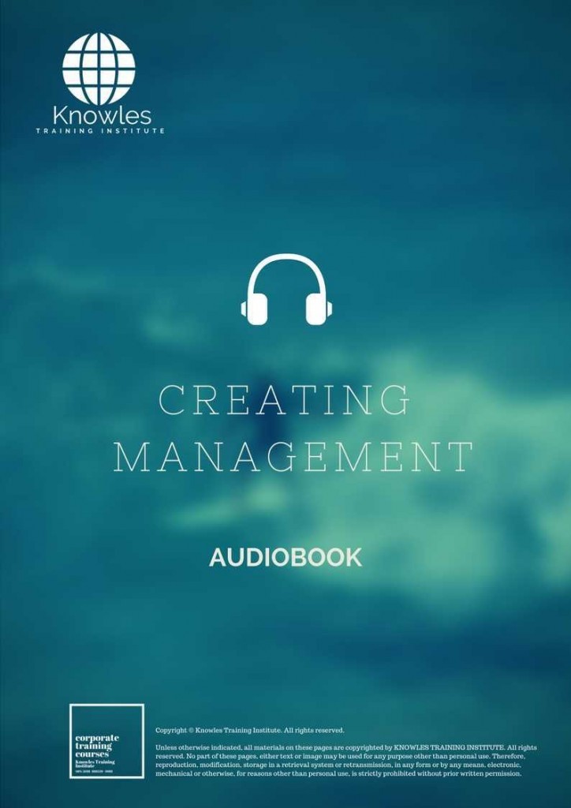The width and height of the screenshot is (571, 808).
Task: Click the Knowles globe logo
Action: (99, 69)
